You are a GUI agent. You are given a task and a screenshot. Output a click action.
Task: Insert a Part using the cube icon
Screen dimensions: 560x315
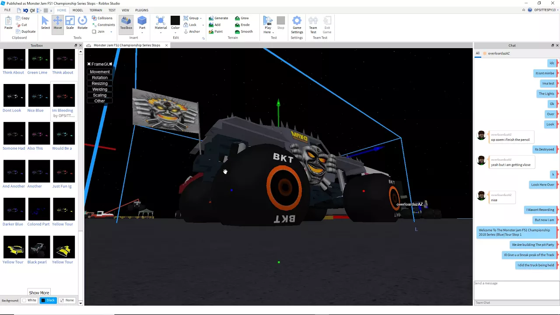coord(142,21)
